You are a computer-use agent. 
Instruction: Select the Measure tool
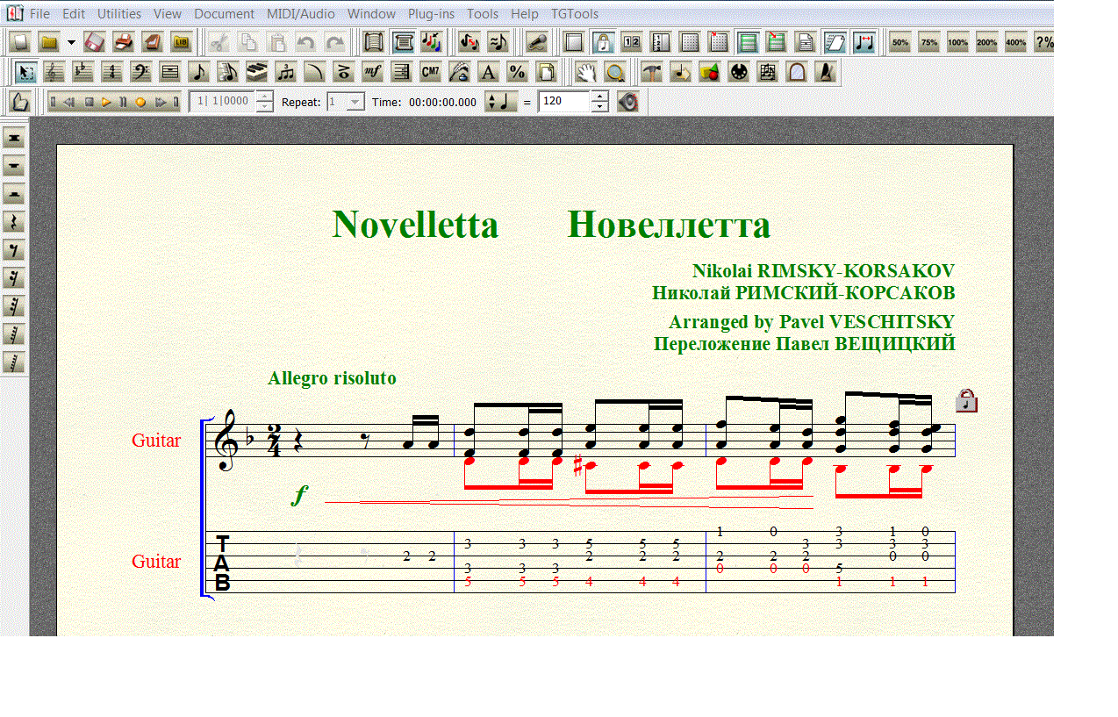pos(170,71)
